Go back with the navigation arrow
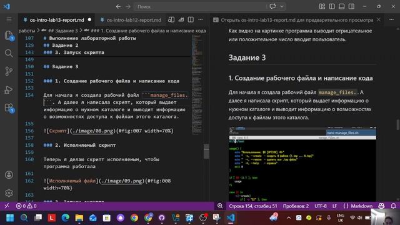Image resolution: width=400 pixels, height=225 pixels. pyautogui.click(x=118, y=7)
